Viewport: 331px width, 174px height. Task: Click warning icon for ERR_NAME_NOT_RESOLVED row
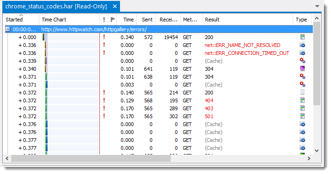click(x=104, y=45)
